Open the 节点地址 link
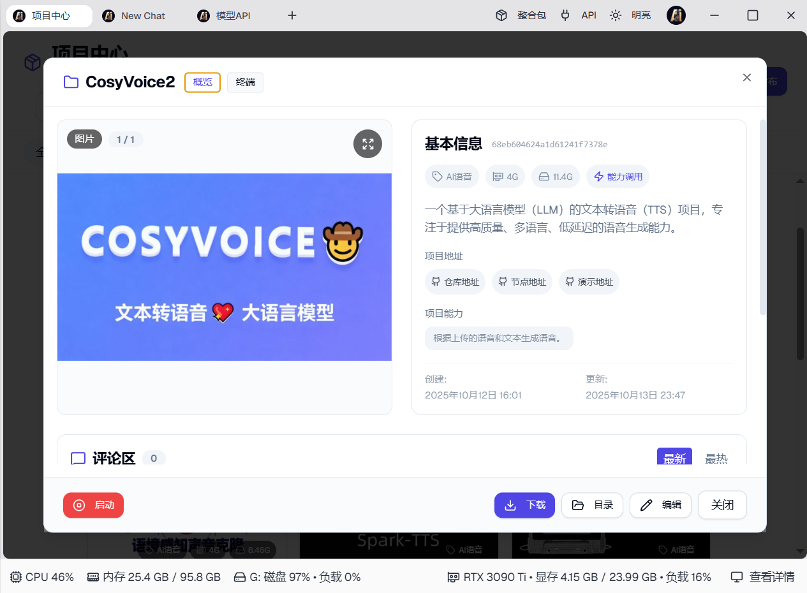Image resolution: width=807 pixels, height=593 pixels. click(522, 282)
